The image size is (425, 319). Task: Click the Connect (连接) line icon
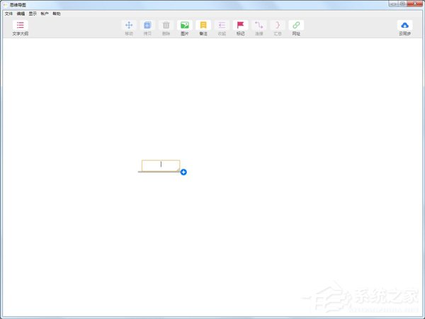click(x=259, y=26)
